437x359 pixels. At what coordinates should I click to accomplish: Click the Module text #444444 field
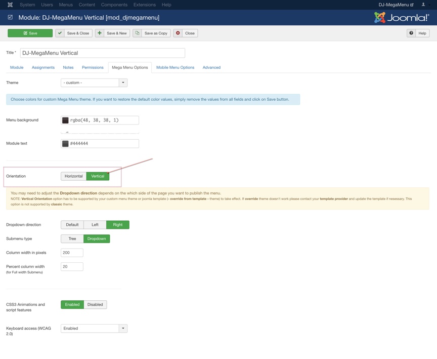[100, 144]
